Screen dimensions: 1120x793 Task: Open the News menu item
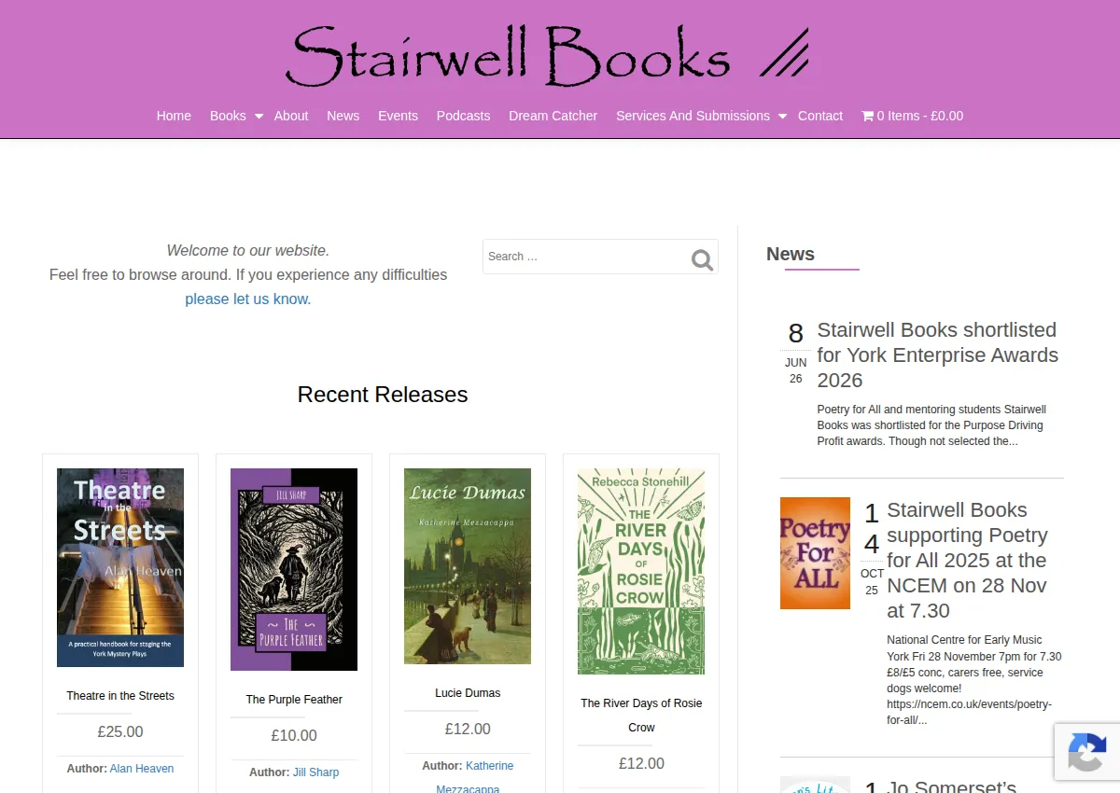tap(343, 116)
